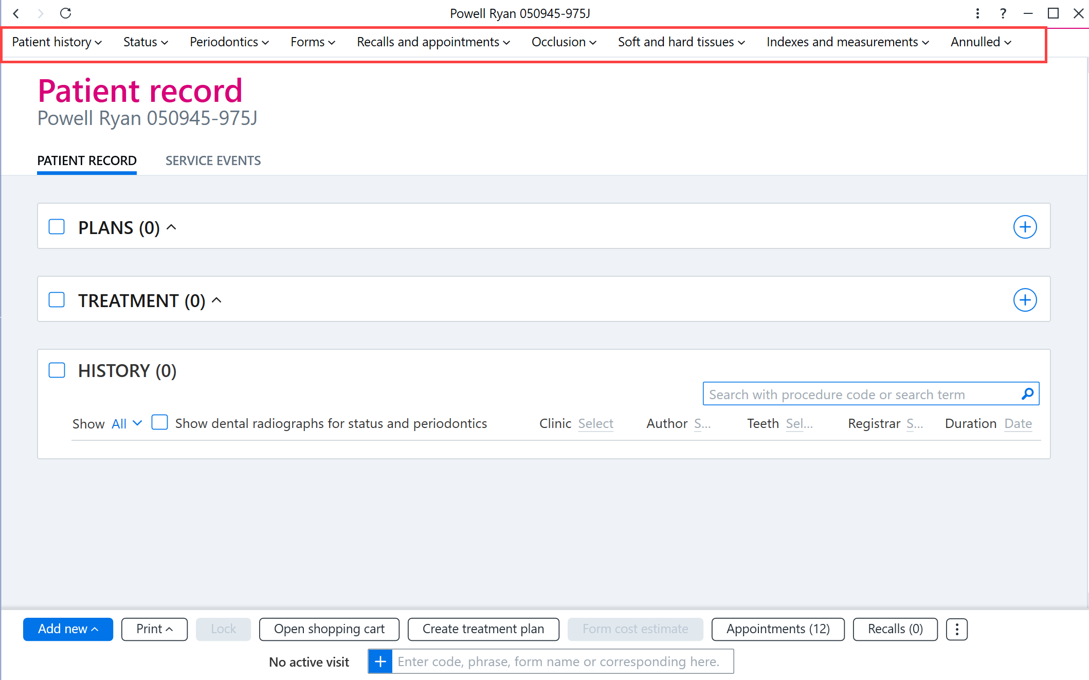Switch to the SERVICE EVENTS tab
The width and height of the screenshot is (1089, 680).
[x=213, y=160]
